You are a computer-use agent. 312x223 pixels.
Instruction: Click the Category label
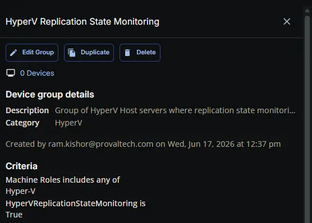(22, 123)
